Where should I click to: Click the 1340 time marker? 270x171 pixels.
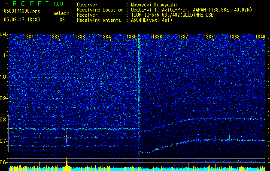(x=260, y=36)
